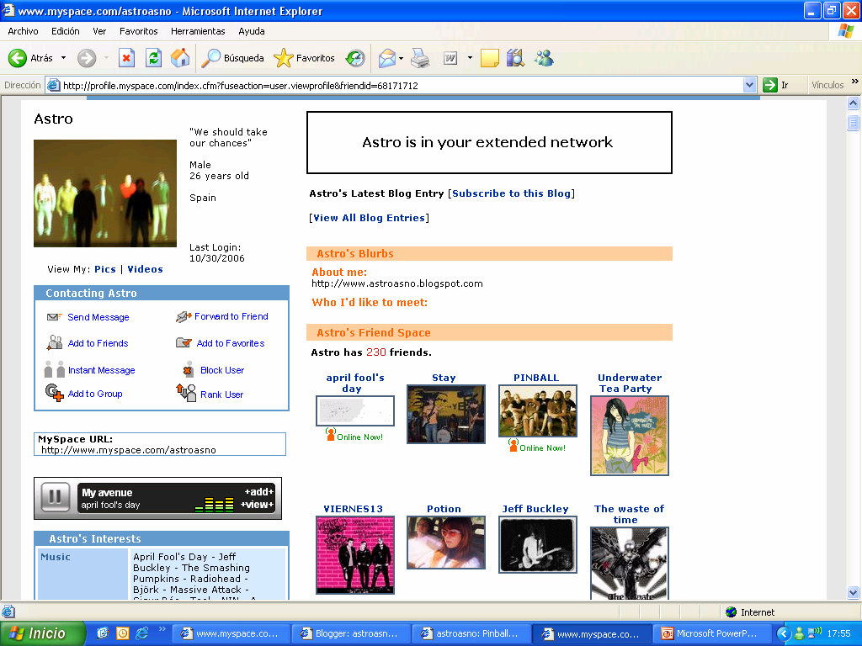
Task: Open the Atrás history dropdown arrow
Action: [x=63, y=58]
